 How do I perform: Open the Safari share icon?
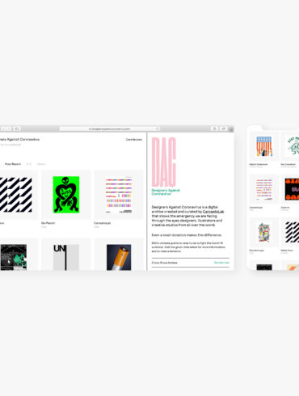coord(215,128)
